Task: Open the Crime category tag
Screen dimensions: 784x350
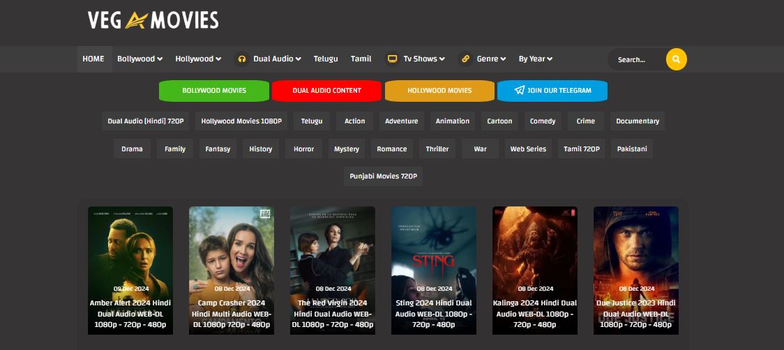Action: [585, 121]
